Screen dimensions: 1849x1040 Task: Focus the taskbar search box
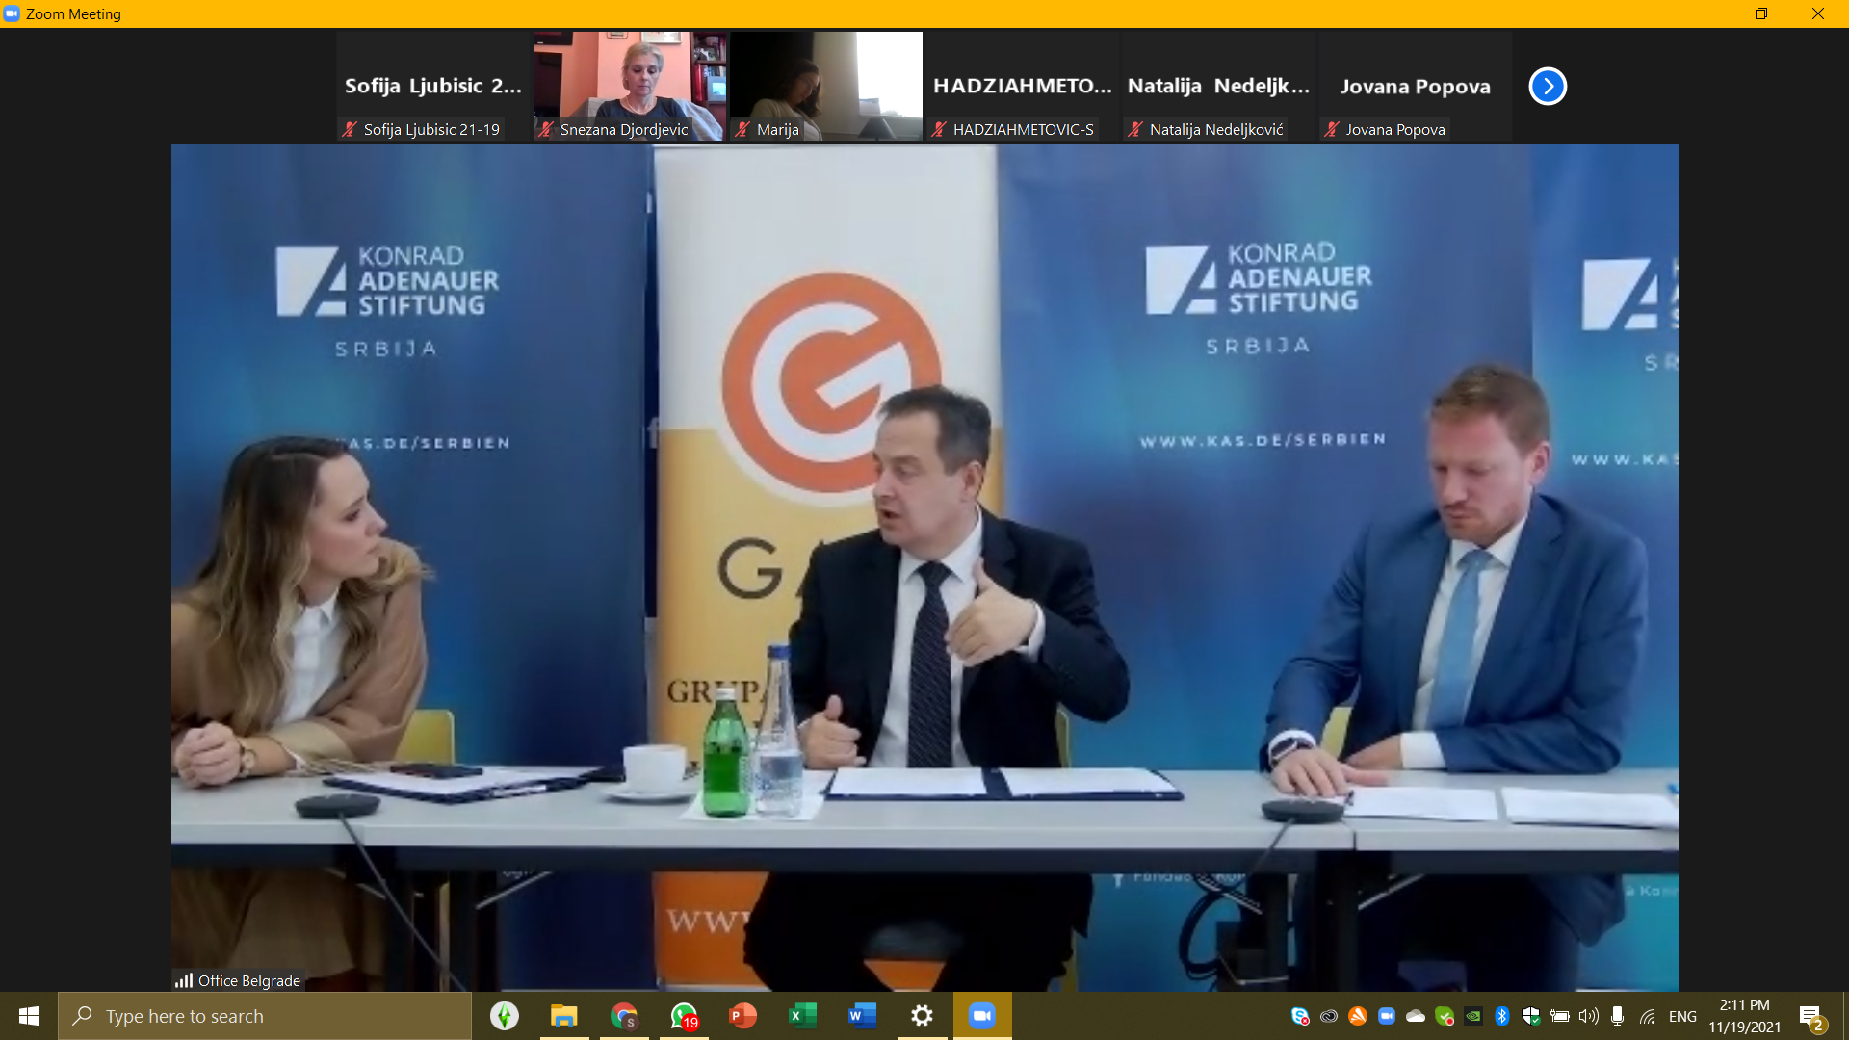point(265,1016)
